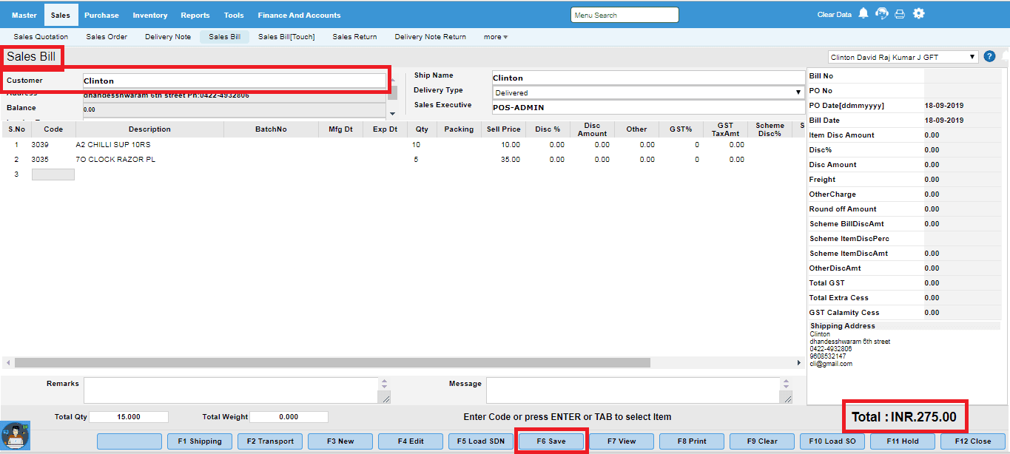Click the Clear Data link
Image resolution: width=1010 pixels, height=454 pixels.
(x=834, y=15)
